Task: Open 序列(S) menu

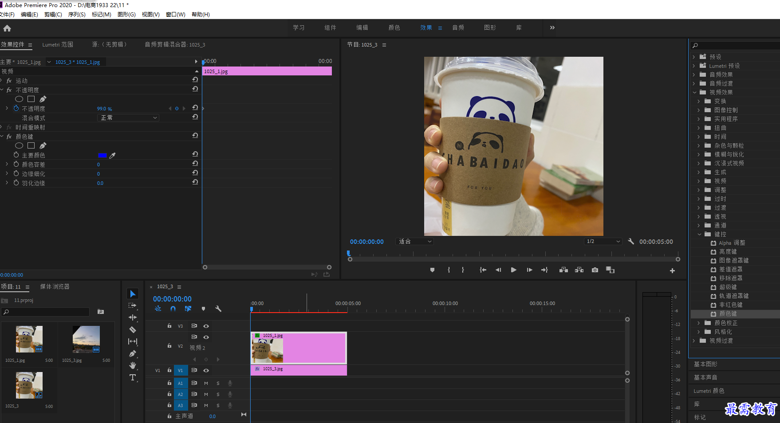Action: click(x=77, y=15)
